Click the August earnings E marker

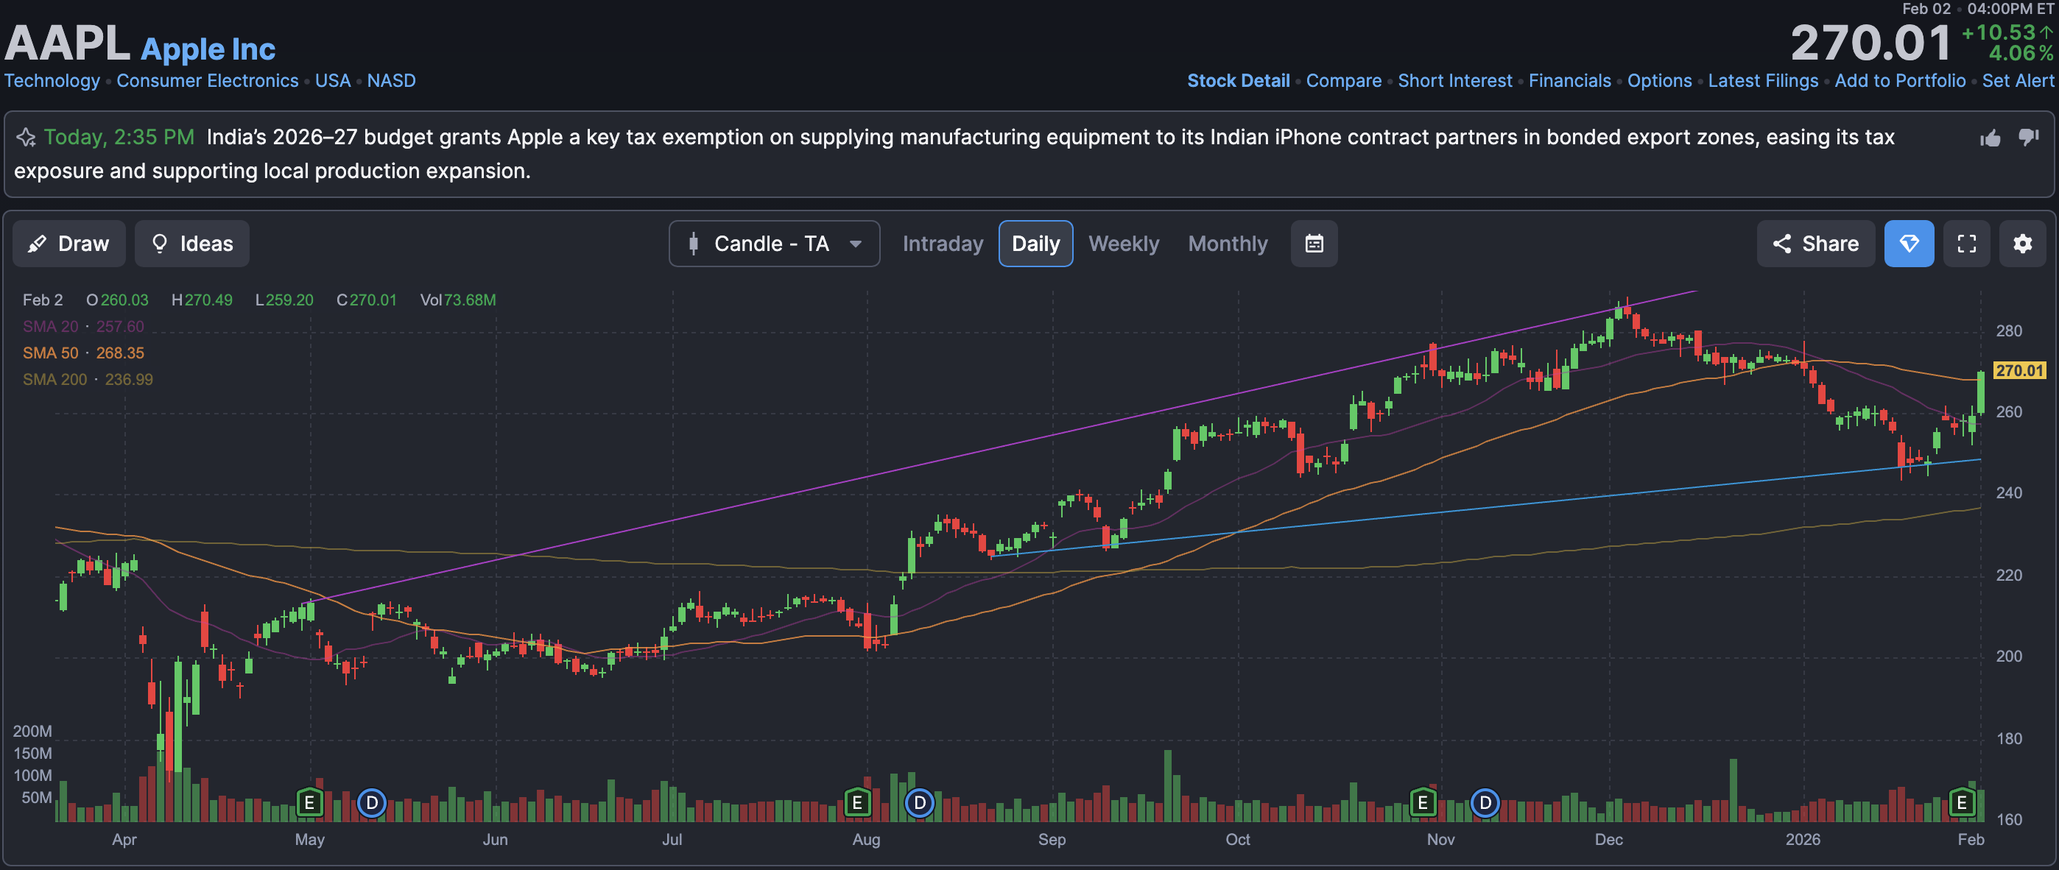tap(857, 802)
